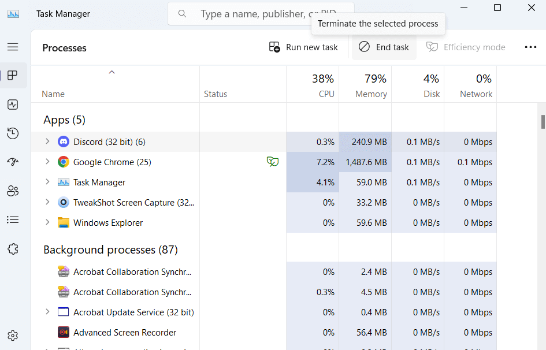Open the three-dots more options menu
The height and width of the screenshot is (350, 546).
tap(530, 47)
